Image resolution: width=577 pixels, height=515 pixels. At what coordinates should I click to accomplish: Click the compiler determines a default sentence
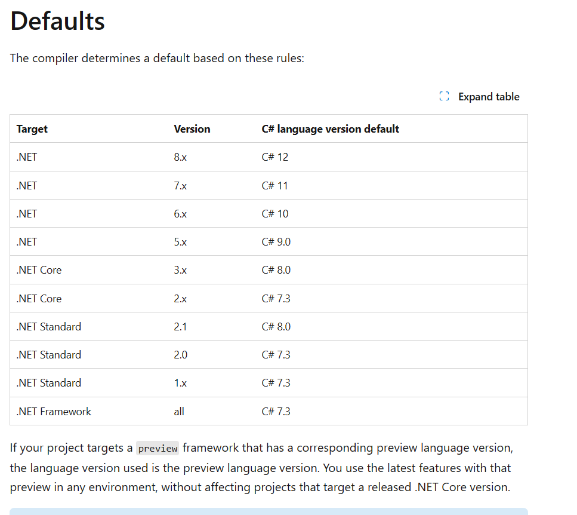157,58
